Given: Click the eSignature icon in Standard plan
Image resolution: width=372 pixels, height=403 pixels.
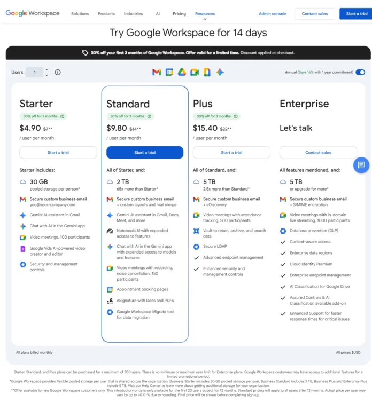Looking at the screenshot, I should click(x=110, y=301).
